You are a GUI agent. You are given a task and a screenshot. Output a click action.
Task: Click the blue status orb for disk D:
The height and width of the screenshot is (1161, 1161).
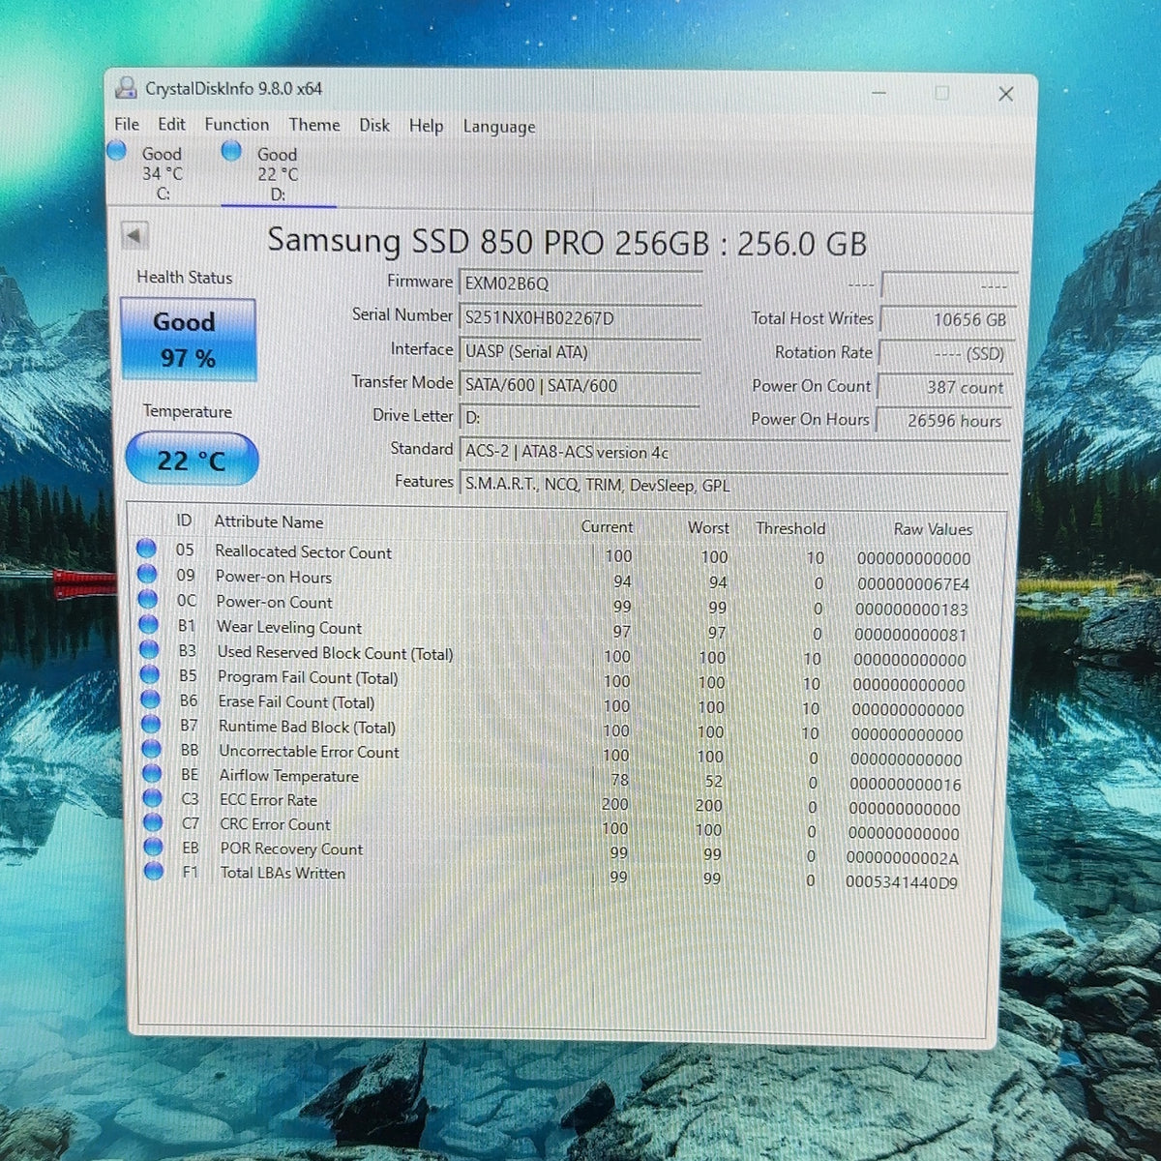pyautogui.click(x=231, y=151)
